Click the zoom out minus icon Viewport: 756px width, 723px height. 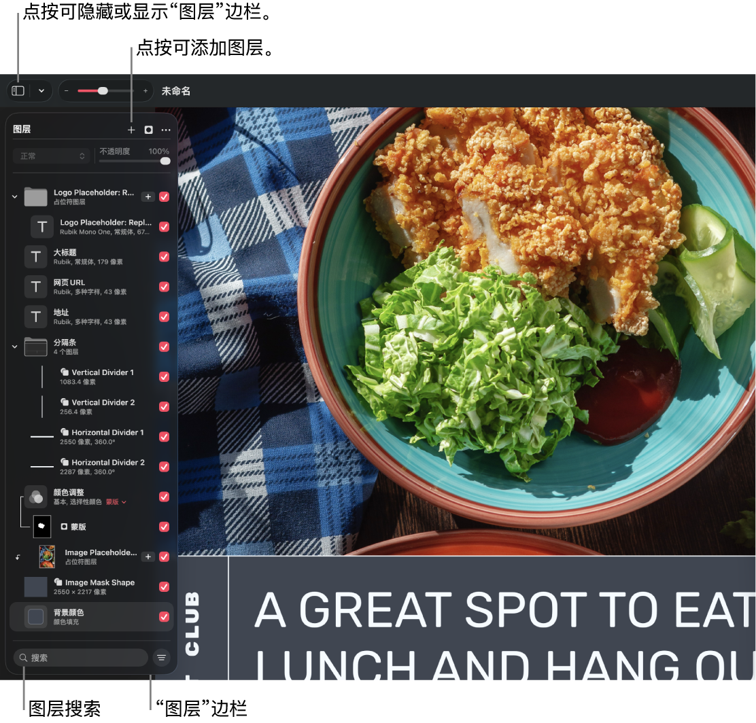[67, 91]
